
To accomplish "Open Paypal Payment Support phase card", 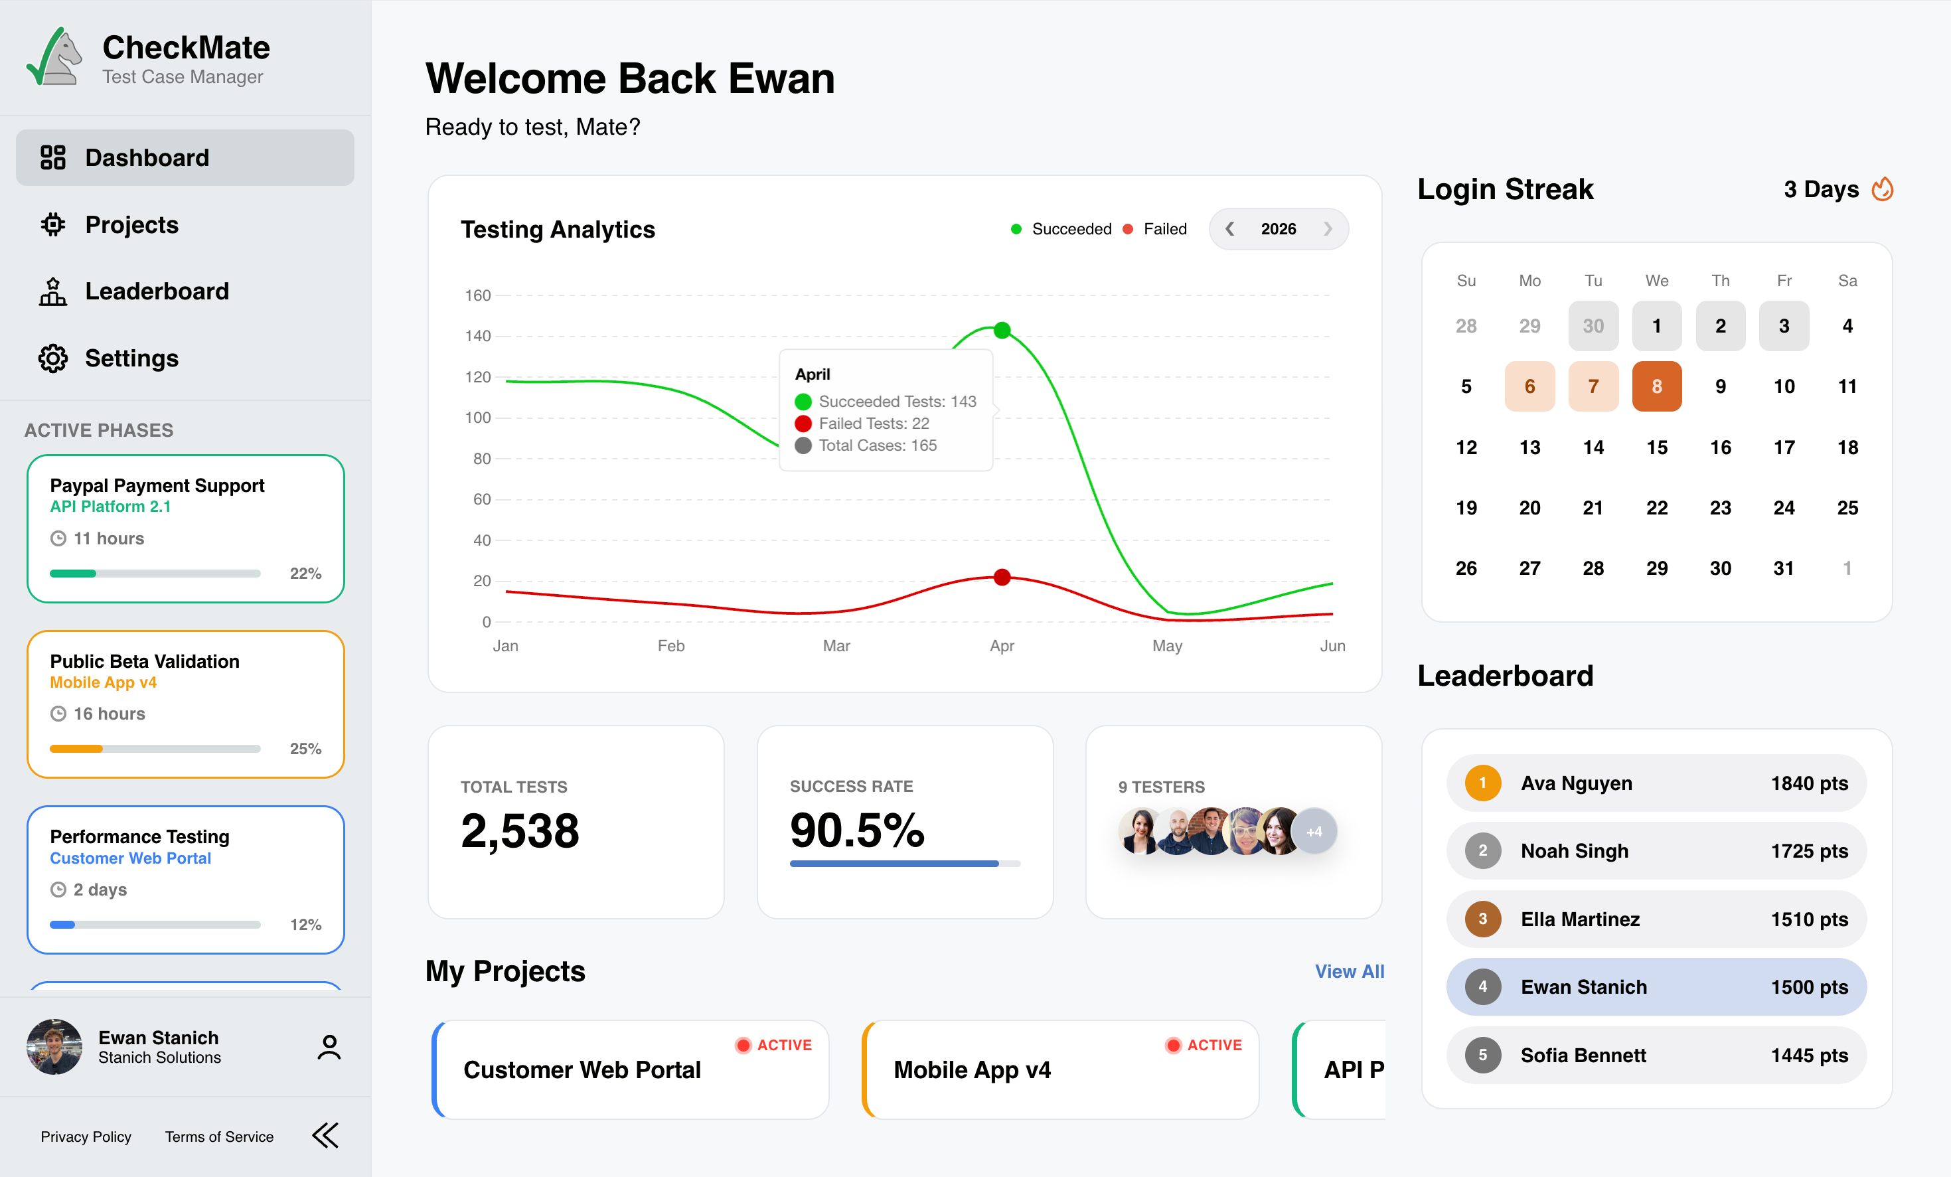I will tap(185, 528).
